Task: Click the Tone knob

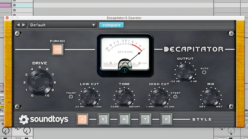Action: point(124,97)
